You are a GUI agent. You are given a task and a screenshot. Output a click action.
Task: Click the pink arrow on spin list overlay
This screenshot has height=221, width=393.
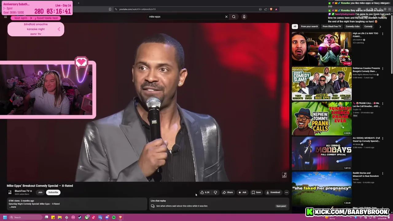[59, 29]
